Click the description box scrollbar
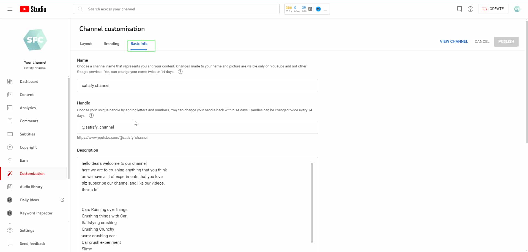The height and width of the screenshot is (252, 528). [312, 202]
